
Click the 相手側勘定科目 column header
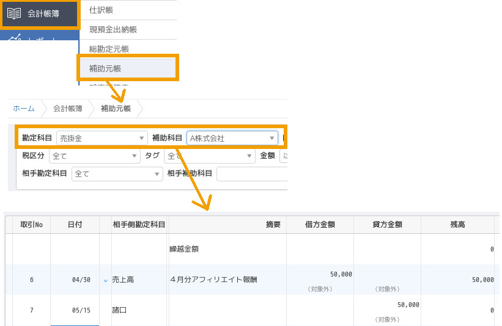(139, 225)
